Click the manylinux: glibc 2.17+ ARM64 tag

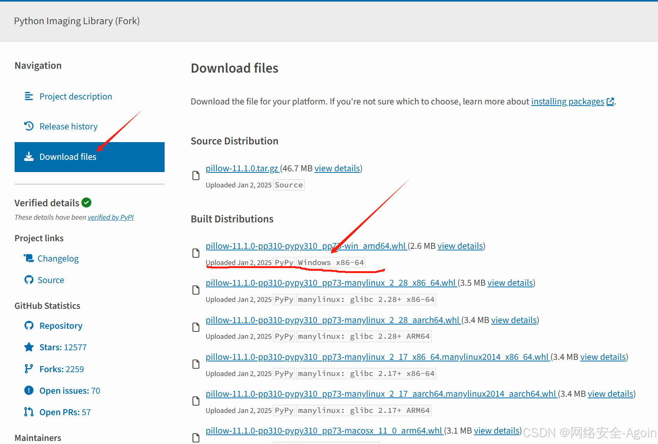point(364,411)
